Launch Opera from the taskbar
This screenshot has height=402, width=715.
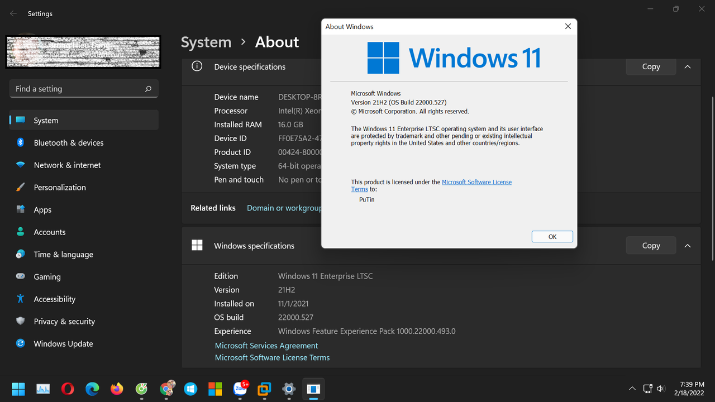pos(68,389)
